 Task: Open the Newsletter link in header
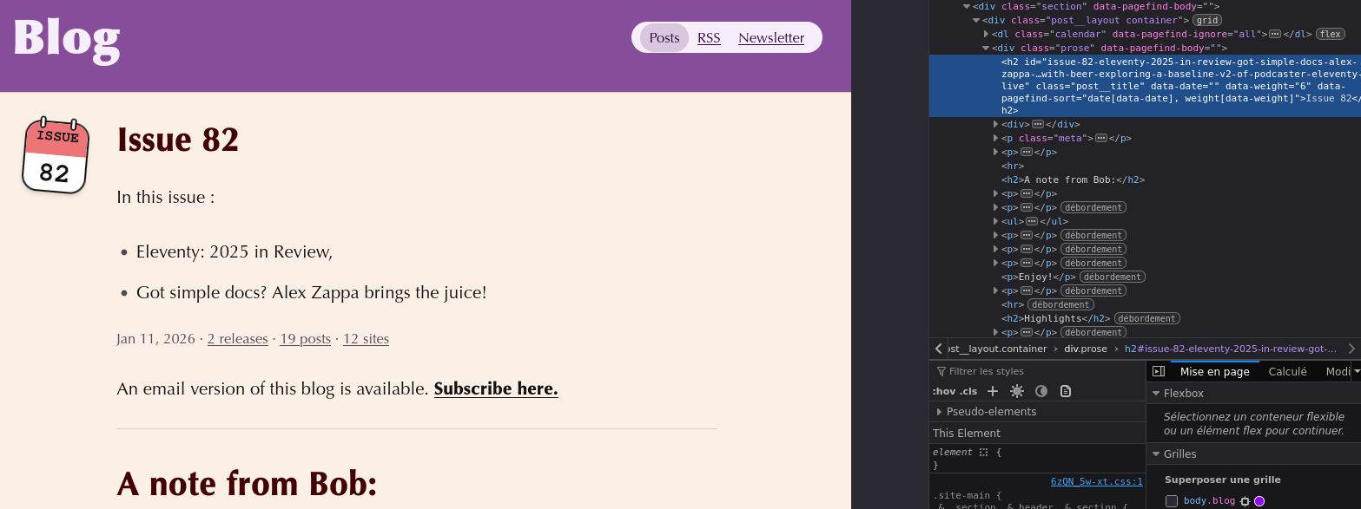tap(771, 38)
